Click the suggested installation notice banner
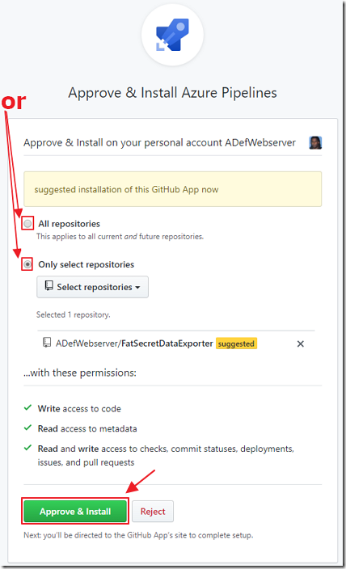The image size is (346, 569). coord(172,189)
